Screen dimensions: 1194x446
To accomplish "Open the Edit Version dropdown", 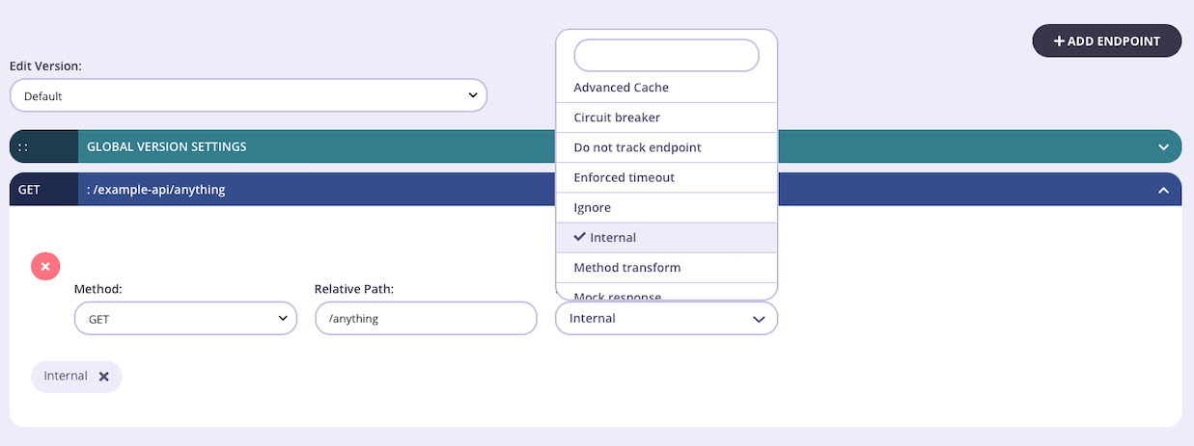I will point(248,95).
